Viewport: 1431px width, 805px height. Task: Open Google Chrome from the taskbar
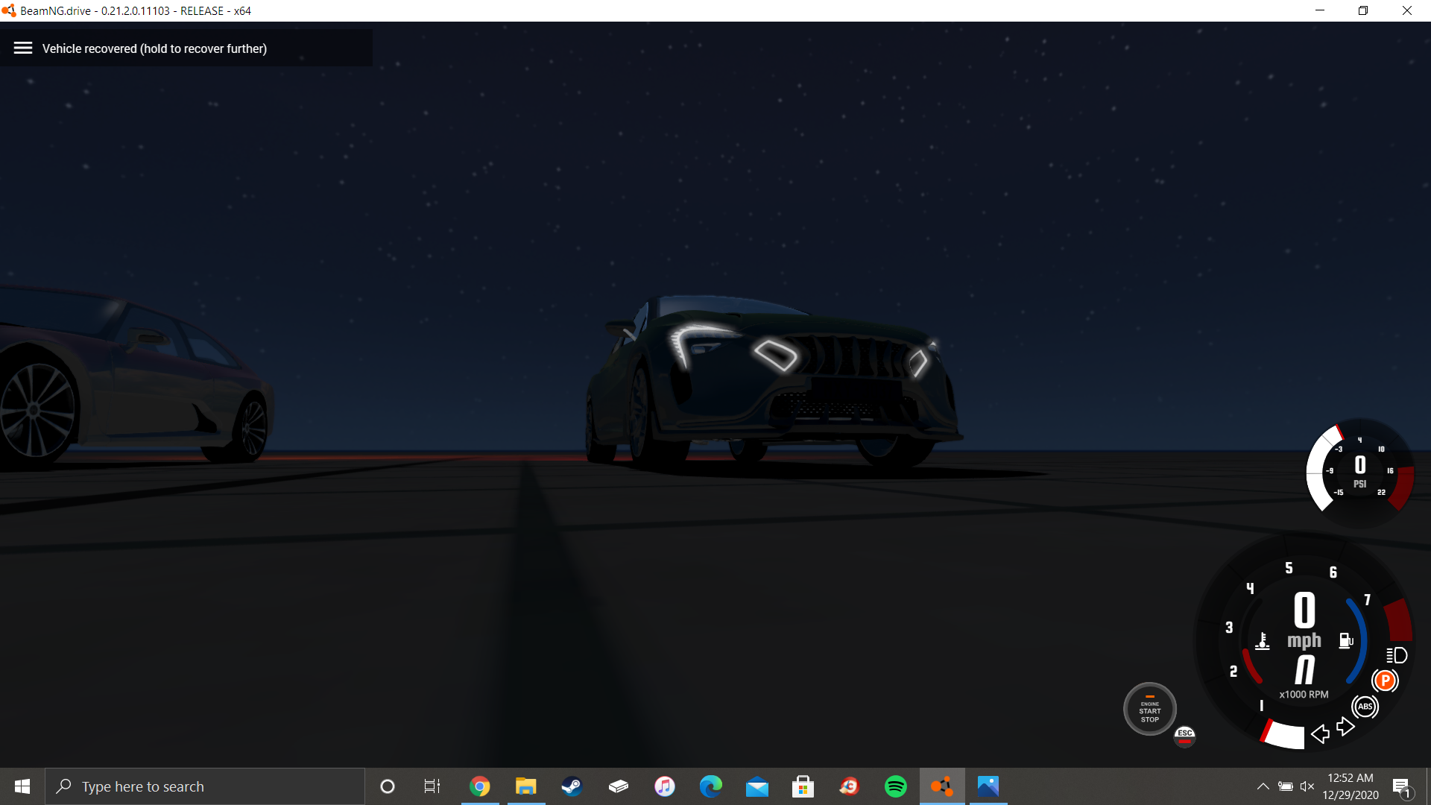pos(480,786)
